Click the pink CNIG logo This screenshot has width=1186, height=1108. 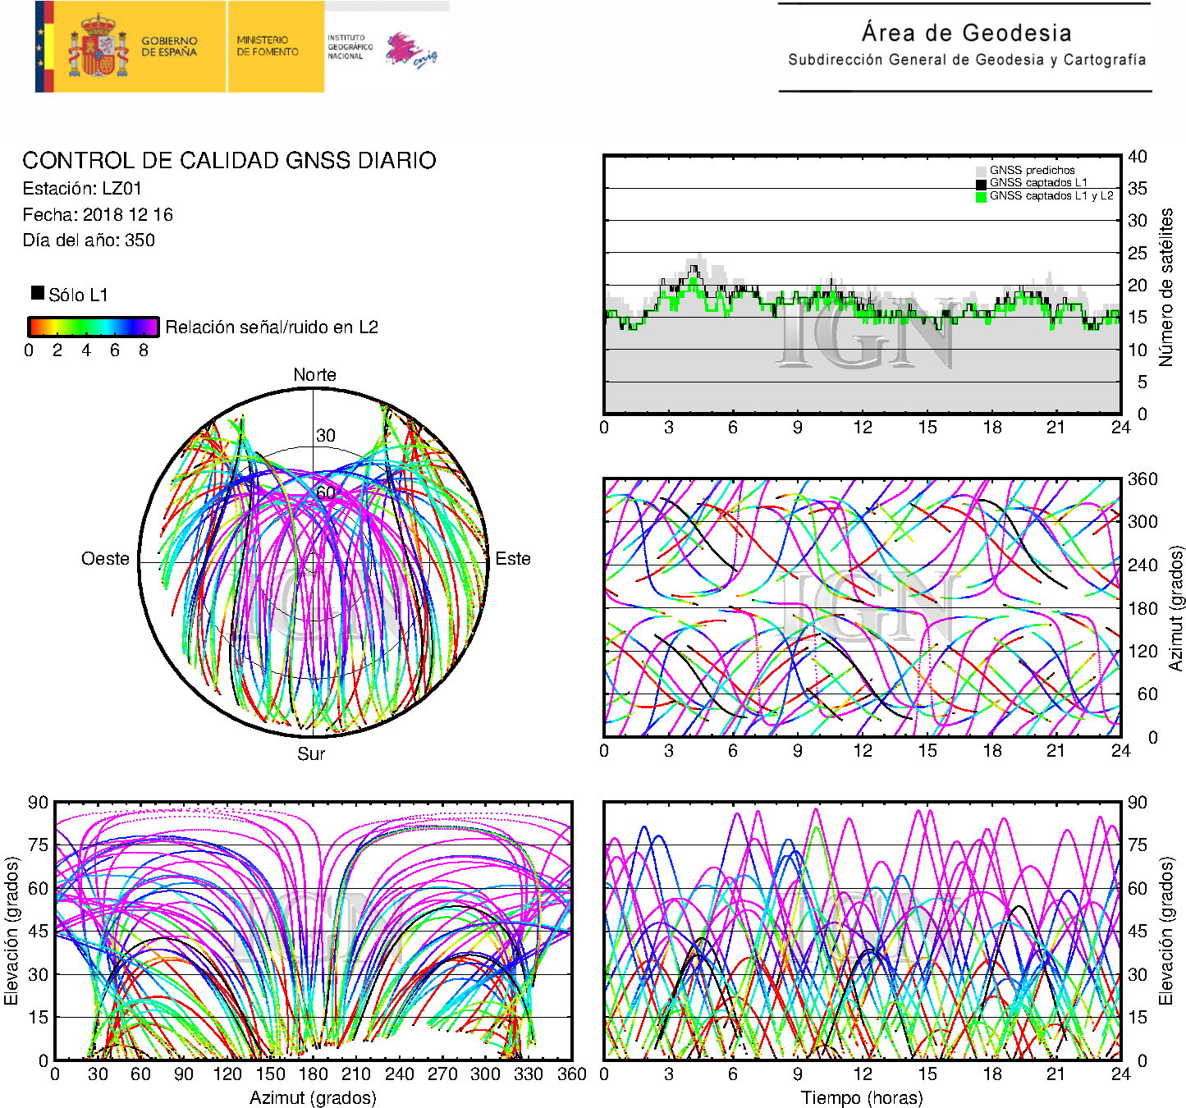(410, 51)
